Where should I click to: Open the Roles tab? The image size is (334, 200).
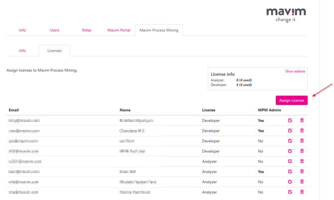pyautogui.click(x=87, y=30)
